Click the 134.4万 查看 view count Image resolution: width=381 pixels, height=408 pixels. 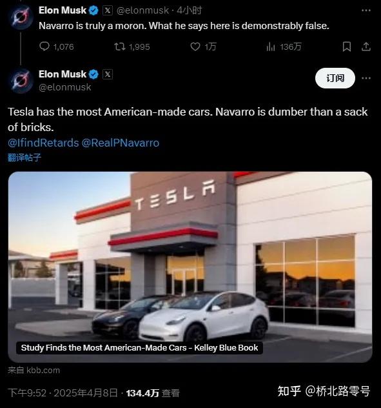(153, 393)
